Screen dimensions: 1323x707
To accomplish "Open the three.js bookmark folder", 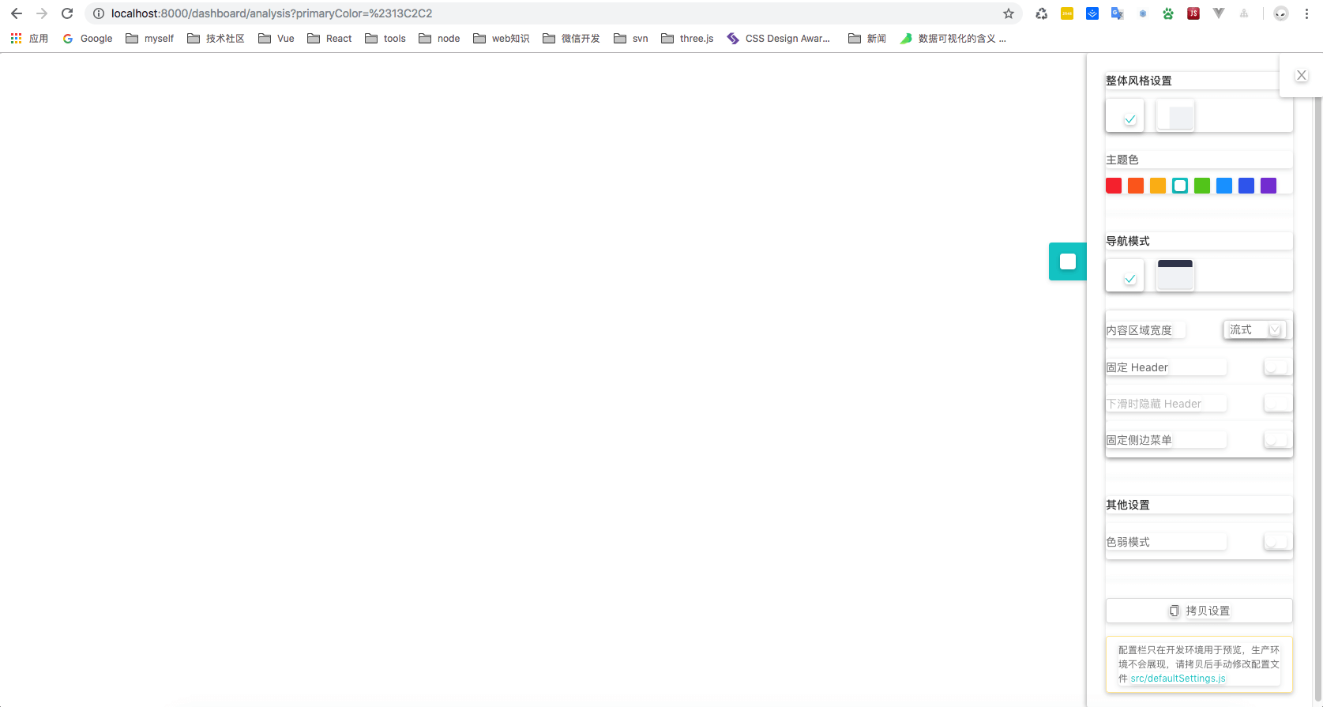I will (687, 38).
